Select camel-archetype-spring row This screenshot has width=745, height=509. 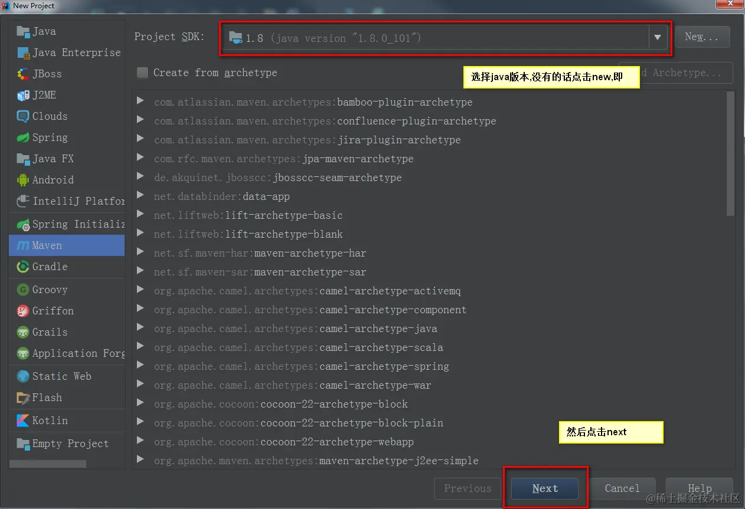coord(429,366)
